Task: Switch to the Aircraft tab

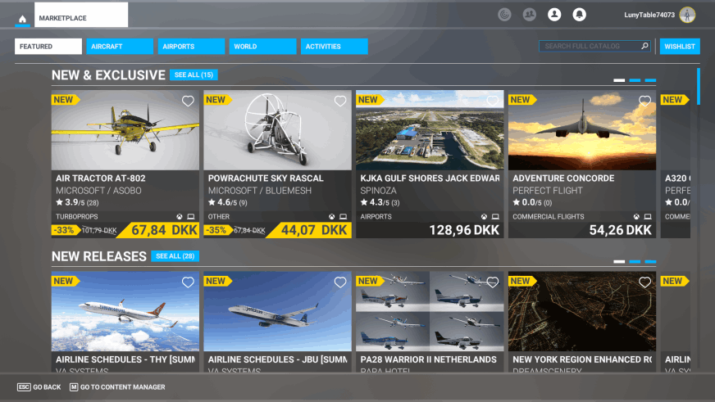Action: [120, 47]
